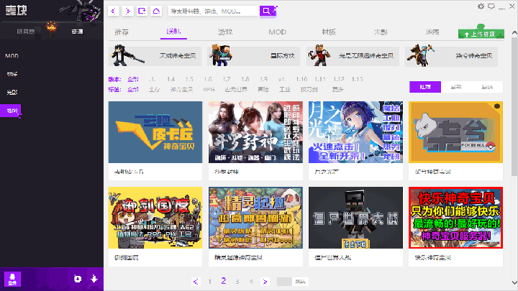Go forward with the right arrow button
The image size is (518, 291).
click(128, 11)
